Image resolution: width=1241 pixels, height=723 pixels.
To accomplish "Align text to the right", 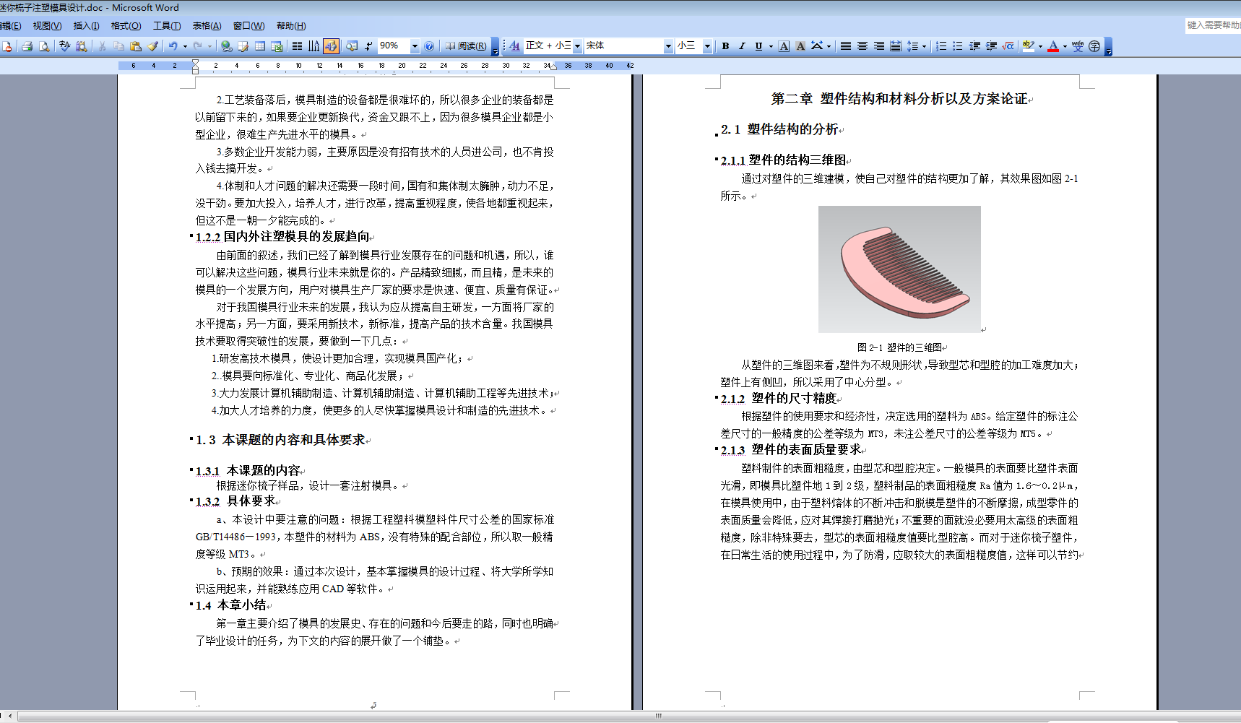I will [879, 46].
